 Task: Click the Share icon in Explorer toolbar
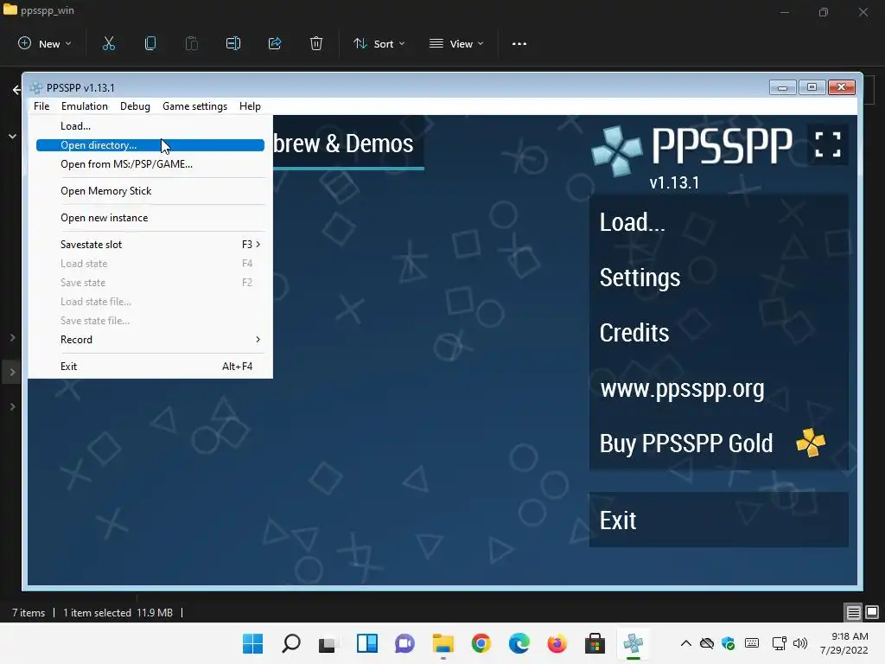click(x=275, y=43)
